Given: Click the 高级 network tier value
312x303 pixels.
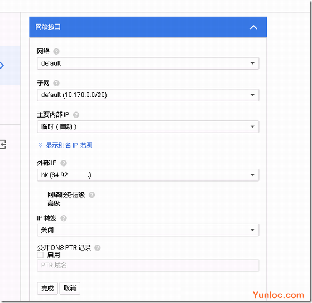Looking at the screenshot, I should tap(54, 203).
